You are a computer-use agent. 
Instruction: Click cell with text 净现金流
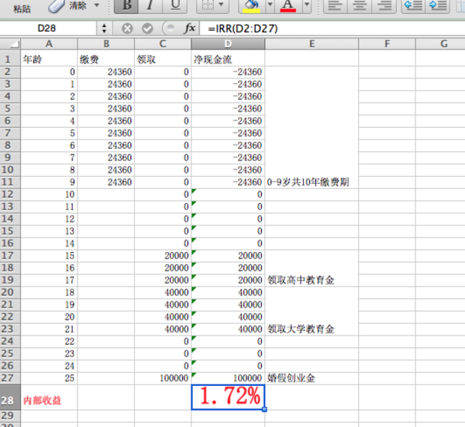(228, 60)
